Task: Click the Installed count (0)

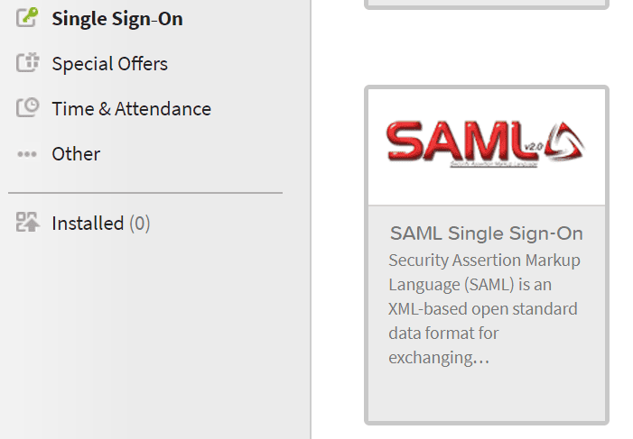Action: tap(140, 224)
